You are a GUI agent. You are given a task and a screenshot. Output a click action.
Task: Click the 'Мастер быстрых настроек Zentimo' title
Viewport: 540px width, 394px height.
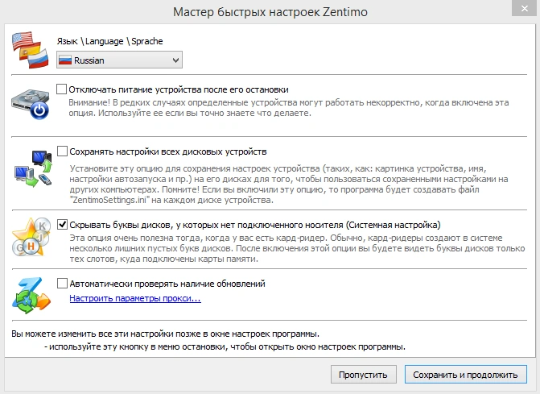pyautogui.click(x=270, y=12)
